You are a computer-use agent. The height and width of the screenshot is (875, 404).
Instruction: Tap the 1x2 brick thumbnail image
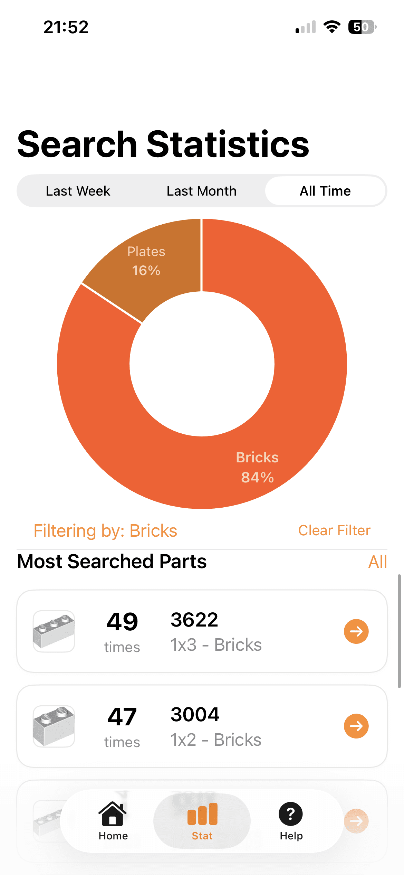pyautogui.click(x=54, y=726)
